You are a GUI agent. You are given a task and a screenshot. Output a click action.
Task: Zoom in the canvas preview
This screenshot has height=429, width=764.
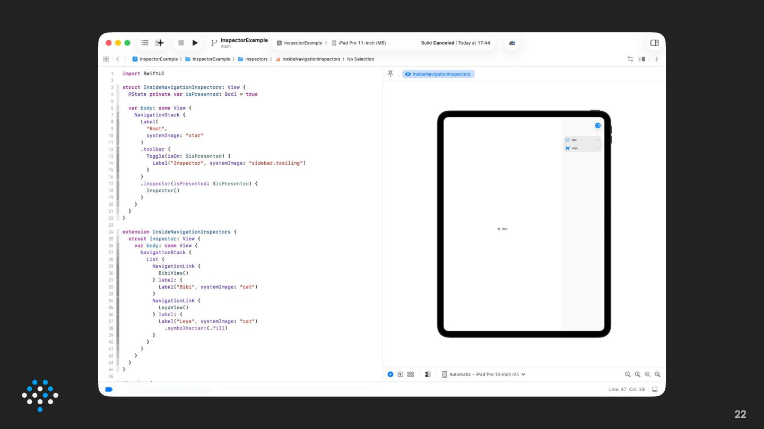point(657,374)
